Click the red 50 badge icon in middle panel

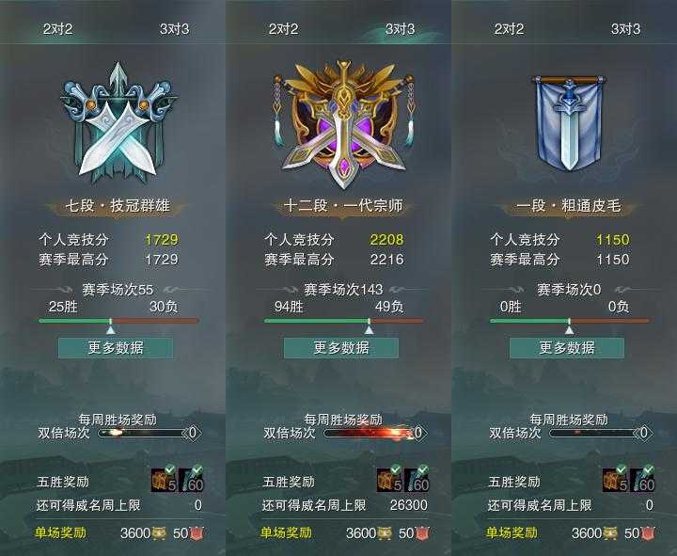point(422,533)
